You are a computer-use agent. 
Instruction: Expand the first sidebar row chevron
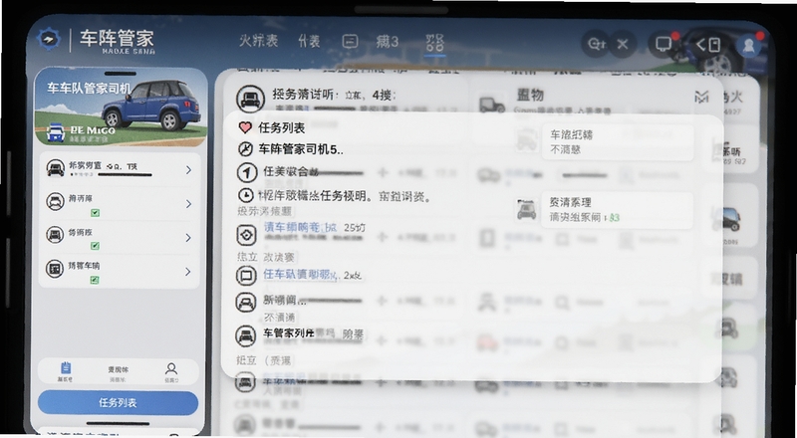click(188, 169)
